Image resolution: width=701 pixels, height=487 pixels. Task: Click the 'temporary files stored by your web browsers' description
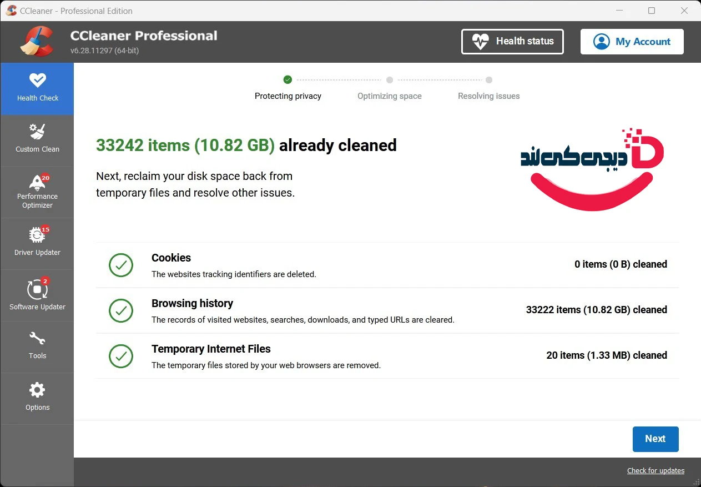(266, 365)
